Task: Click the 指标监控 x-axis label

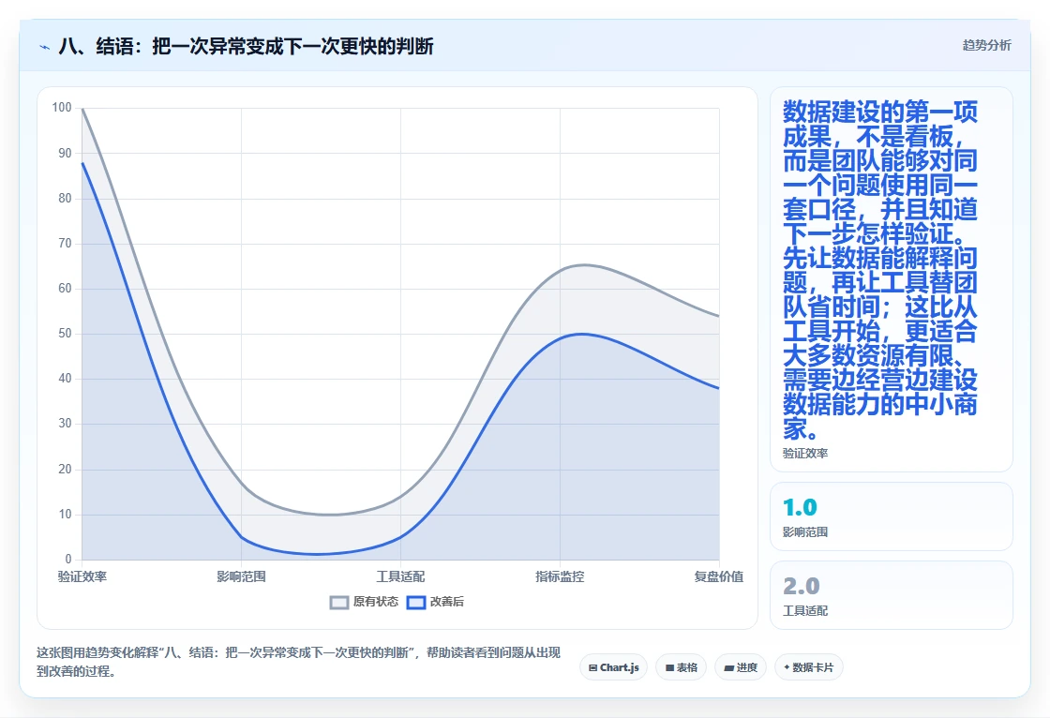Action: [x=560, y=576]
